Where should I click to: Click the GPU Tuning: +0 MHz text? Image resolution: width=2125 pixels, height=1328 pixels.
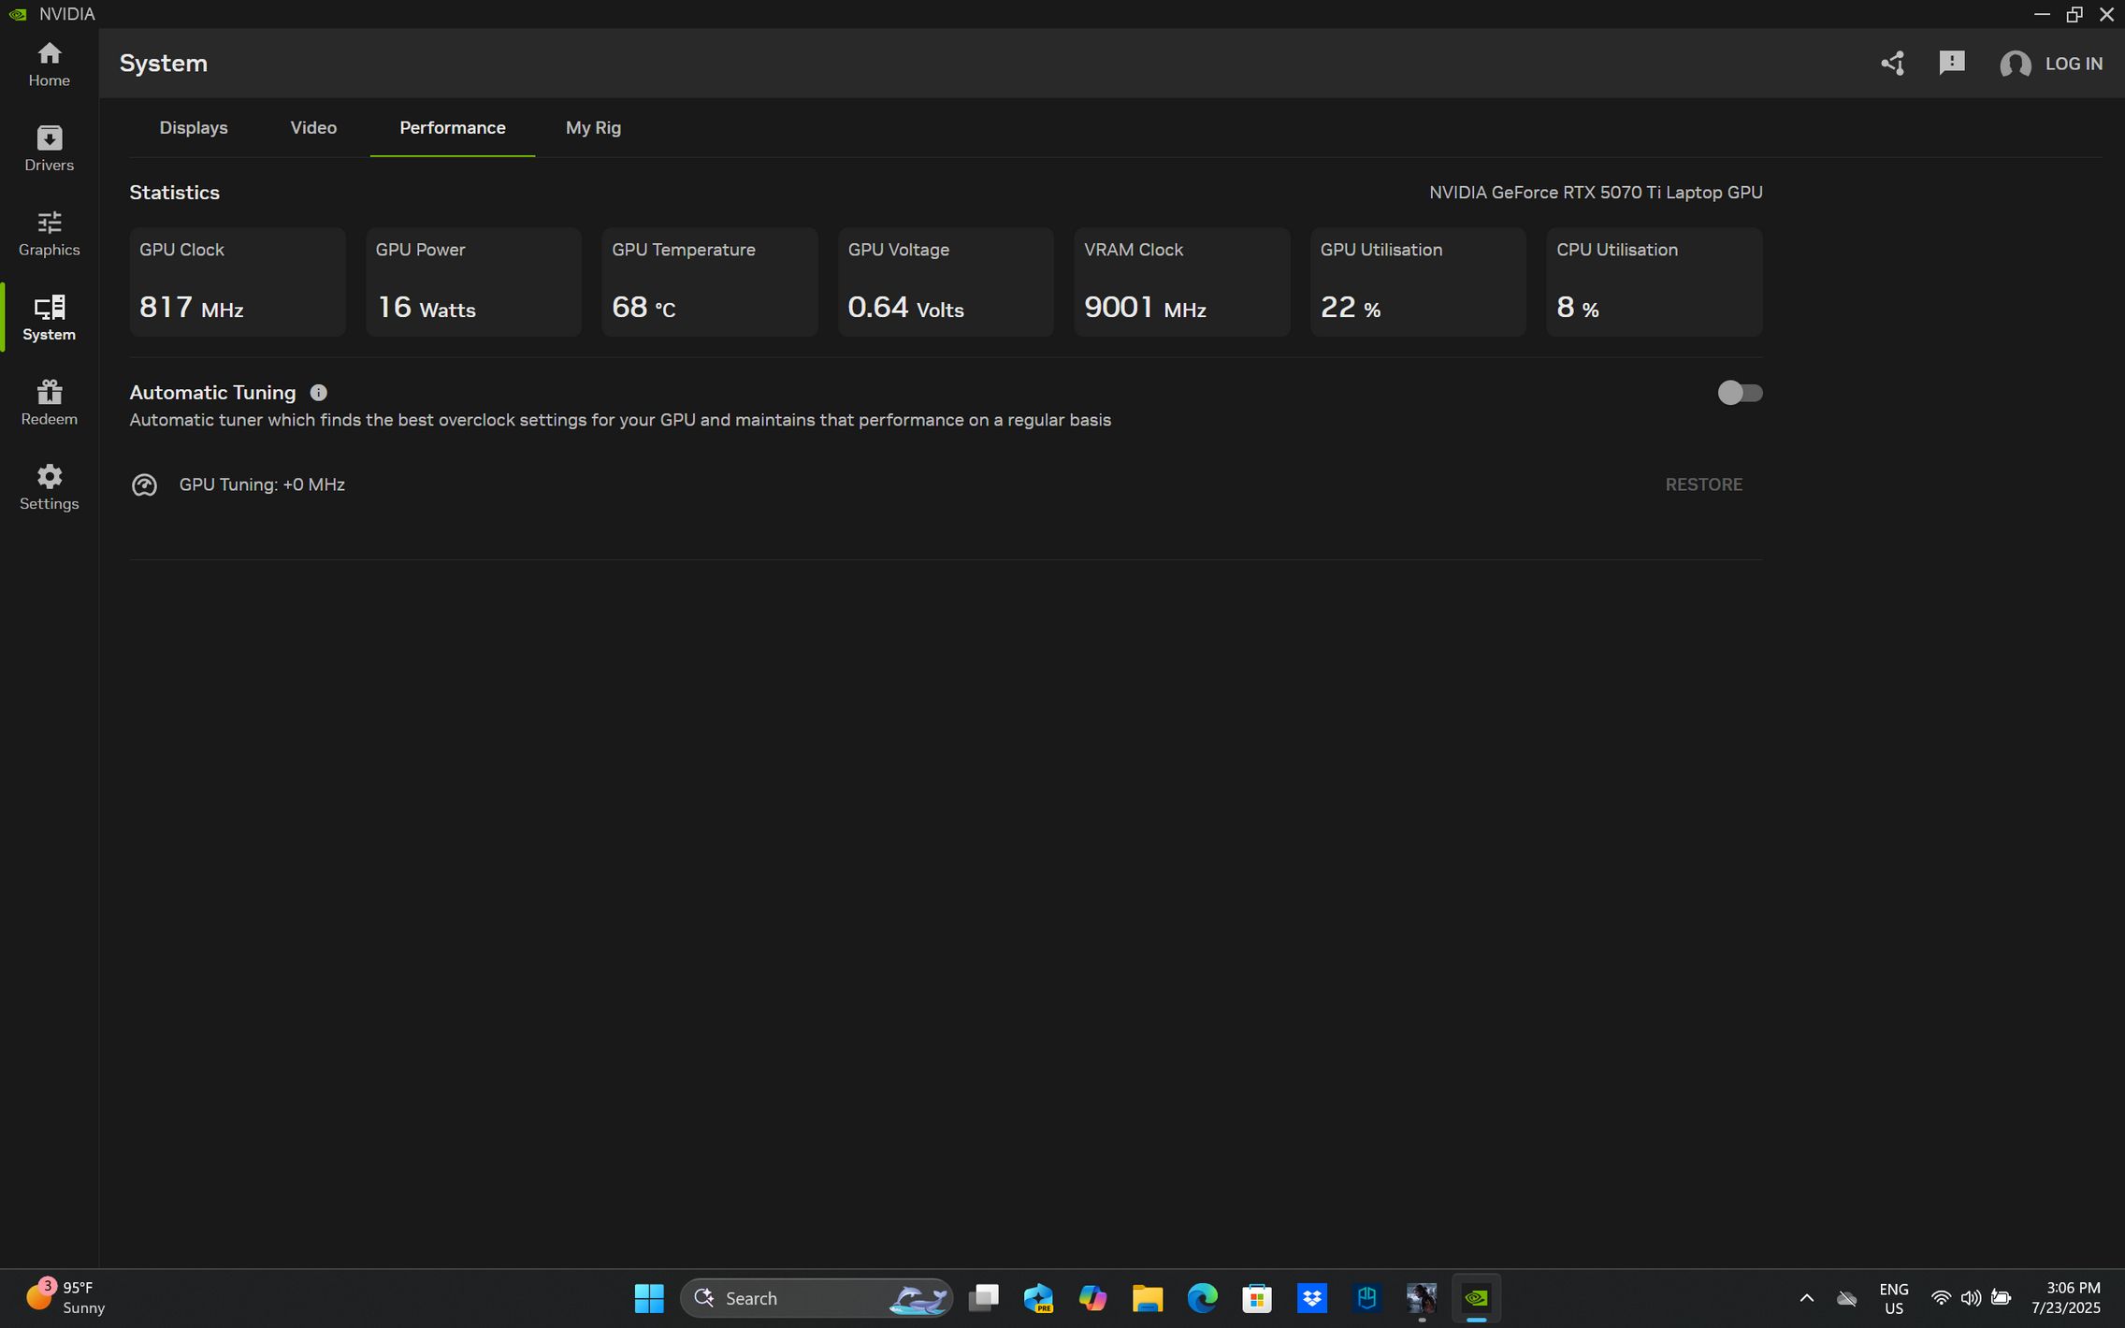pyautogui.click(x=262, y=484)
